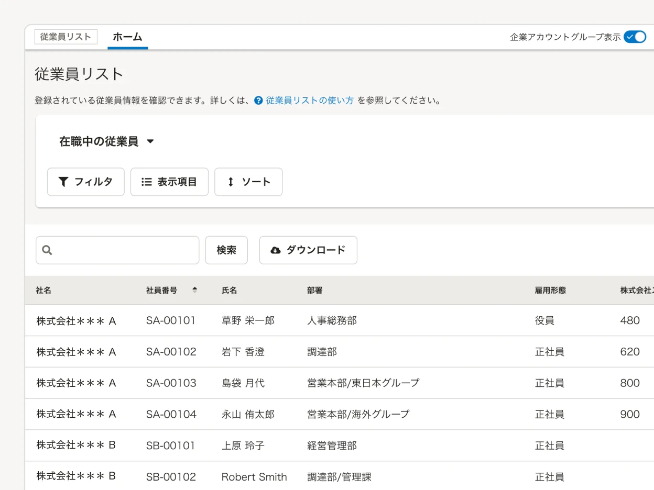
Task: Click the ダウンロード button
Action: [308, 250]
